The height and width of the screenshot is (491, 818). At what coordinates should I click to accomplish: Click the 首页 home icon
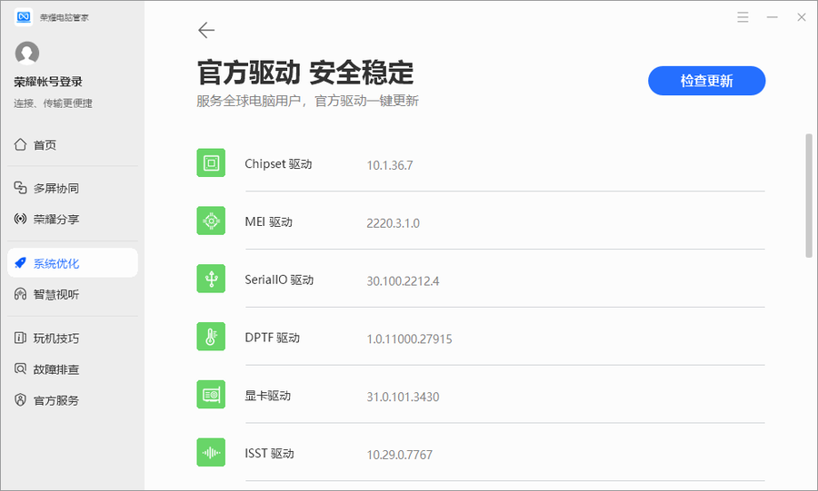(20, 144)
